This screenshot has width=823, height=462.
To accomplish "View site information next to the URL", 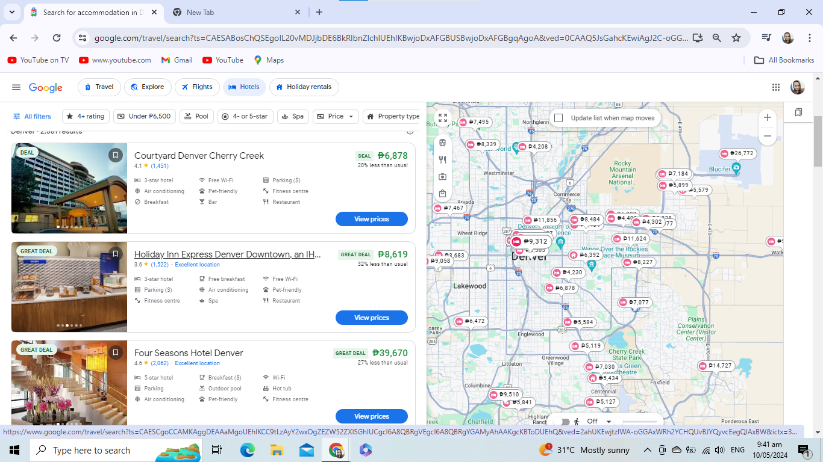I will click(83, 38).
